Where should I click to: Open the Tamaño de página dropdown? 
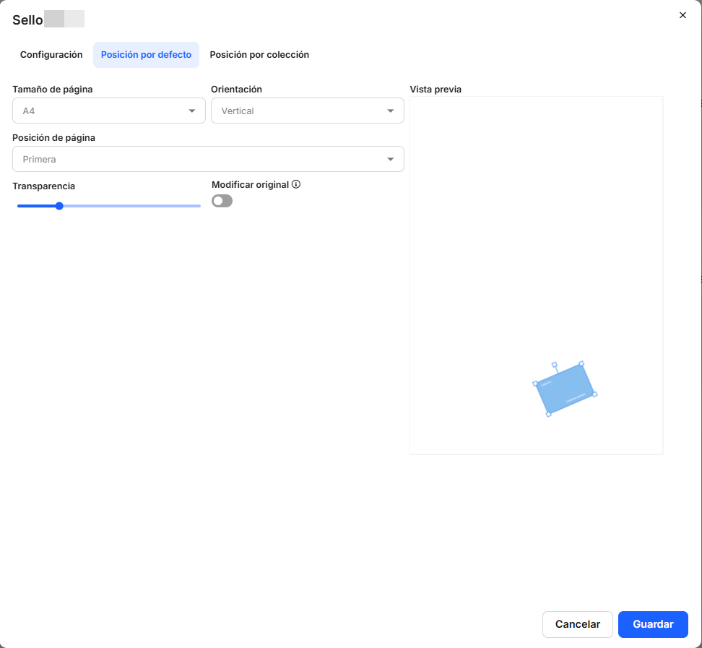pos(109,111)
